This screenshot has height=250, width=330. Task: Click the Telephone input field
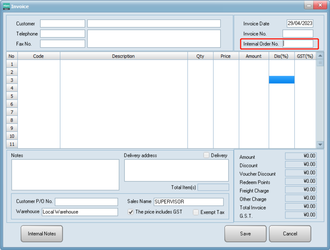[62, 34]
